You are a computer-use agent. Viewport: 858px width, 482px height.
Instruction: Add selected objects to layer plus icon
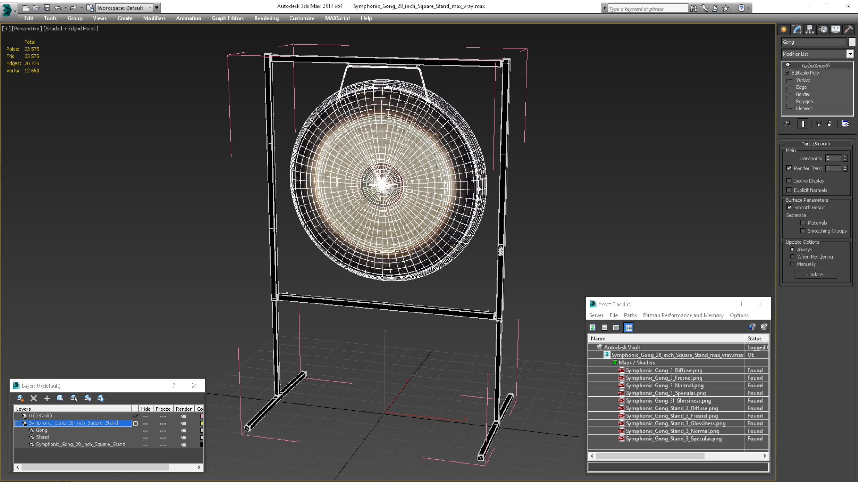(x=47, y=398)
